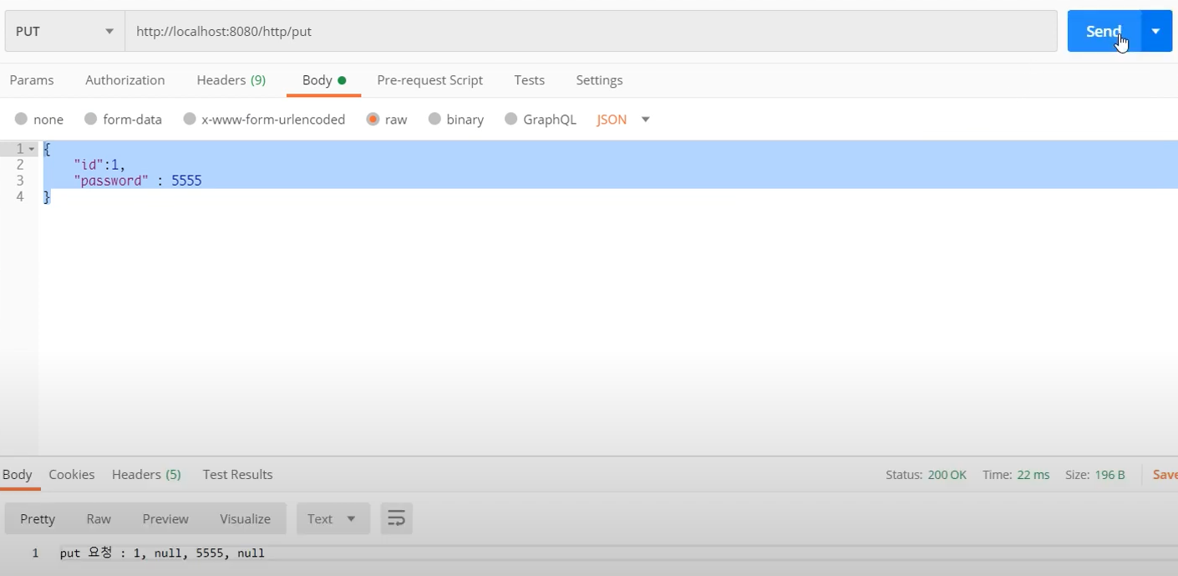
Task: Toggle the wrap lines icon
Action: pyautogui.click(x=397, y=518)
